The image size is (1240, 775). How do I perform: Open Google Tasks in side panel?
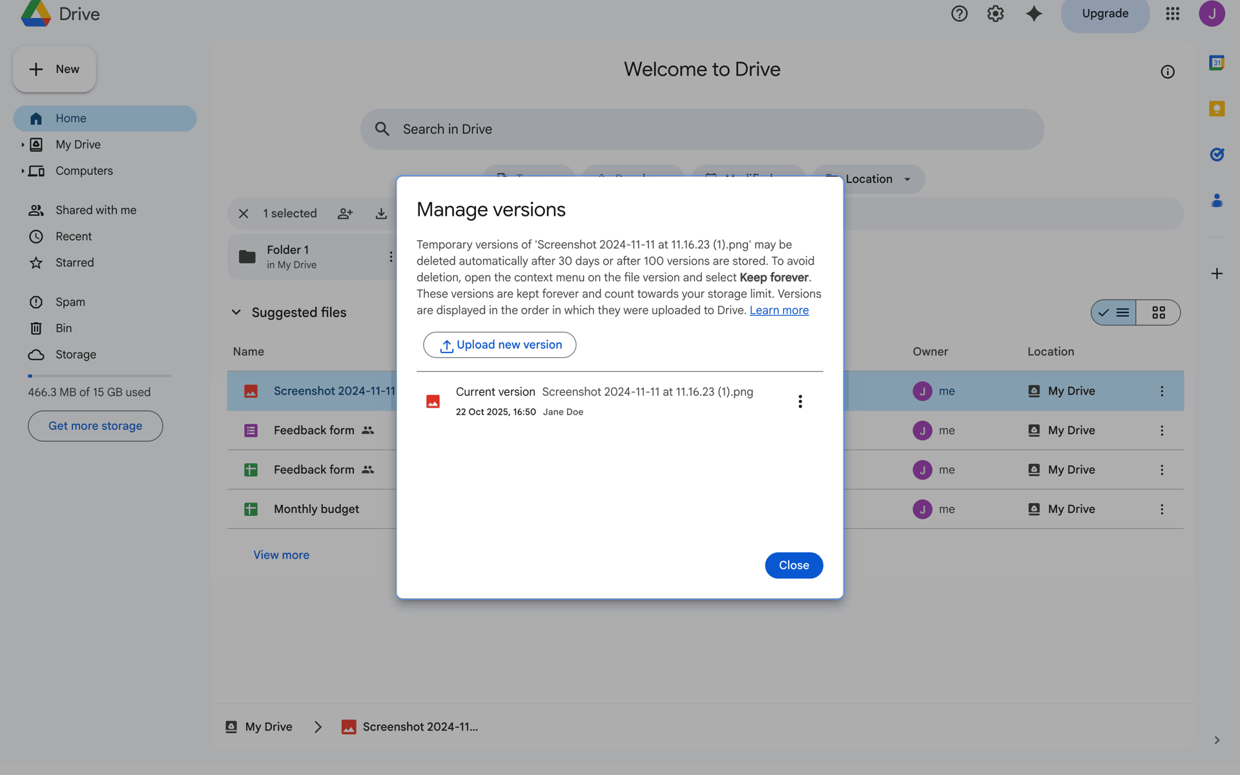point(1217,154)
